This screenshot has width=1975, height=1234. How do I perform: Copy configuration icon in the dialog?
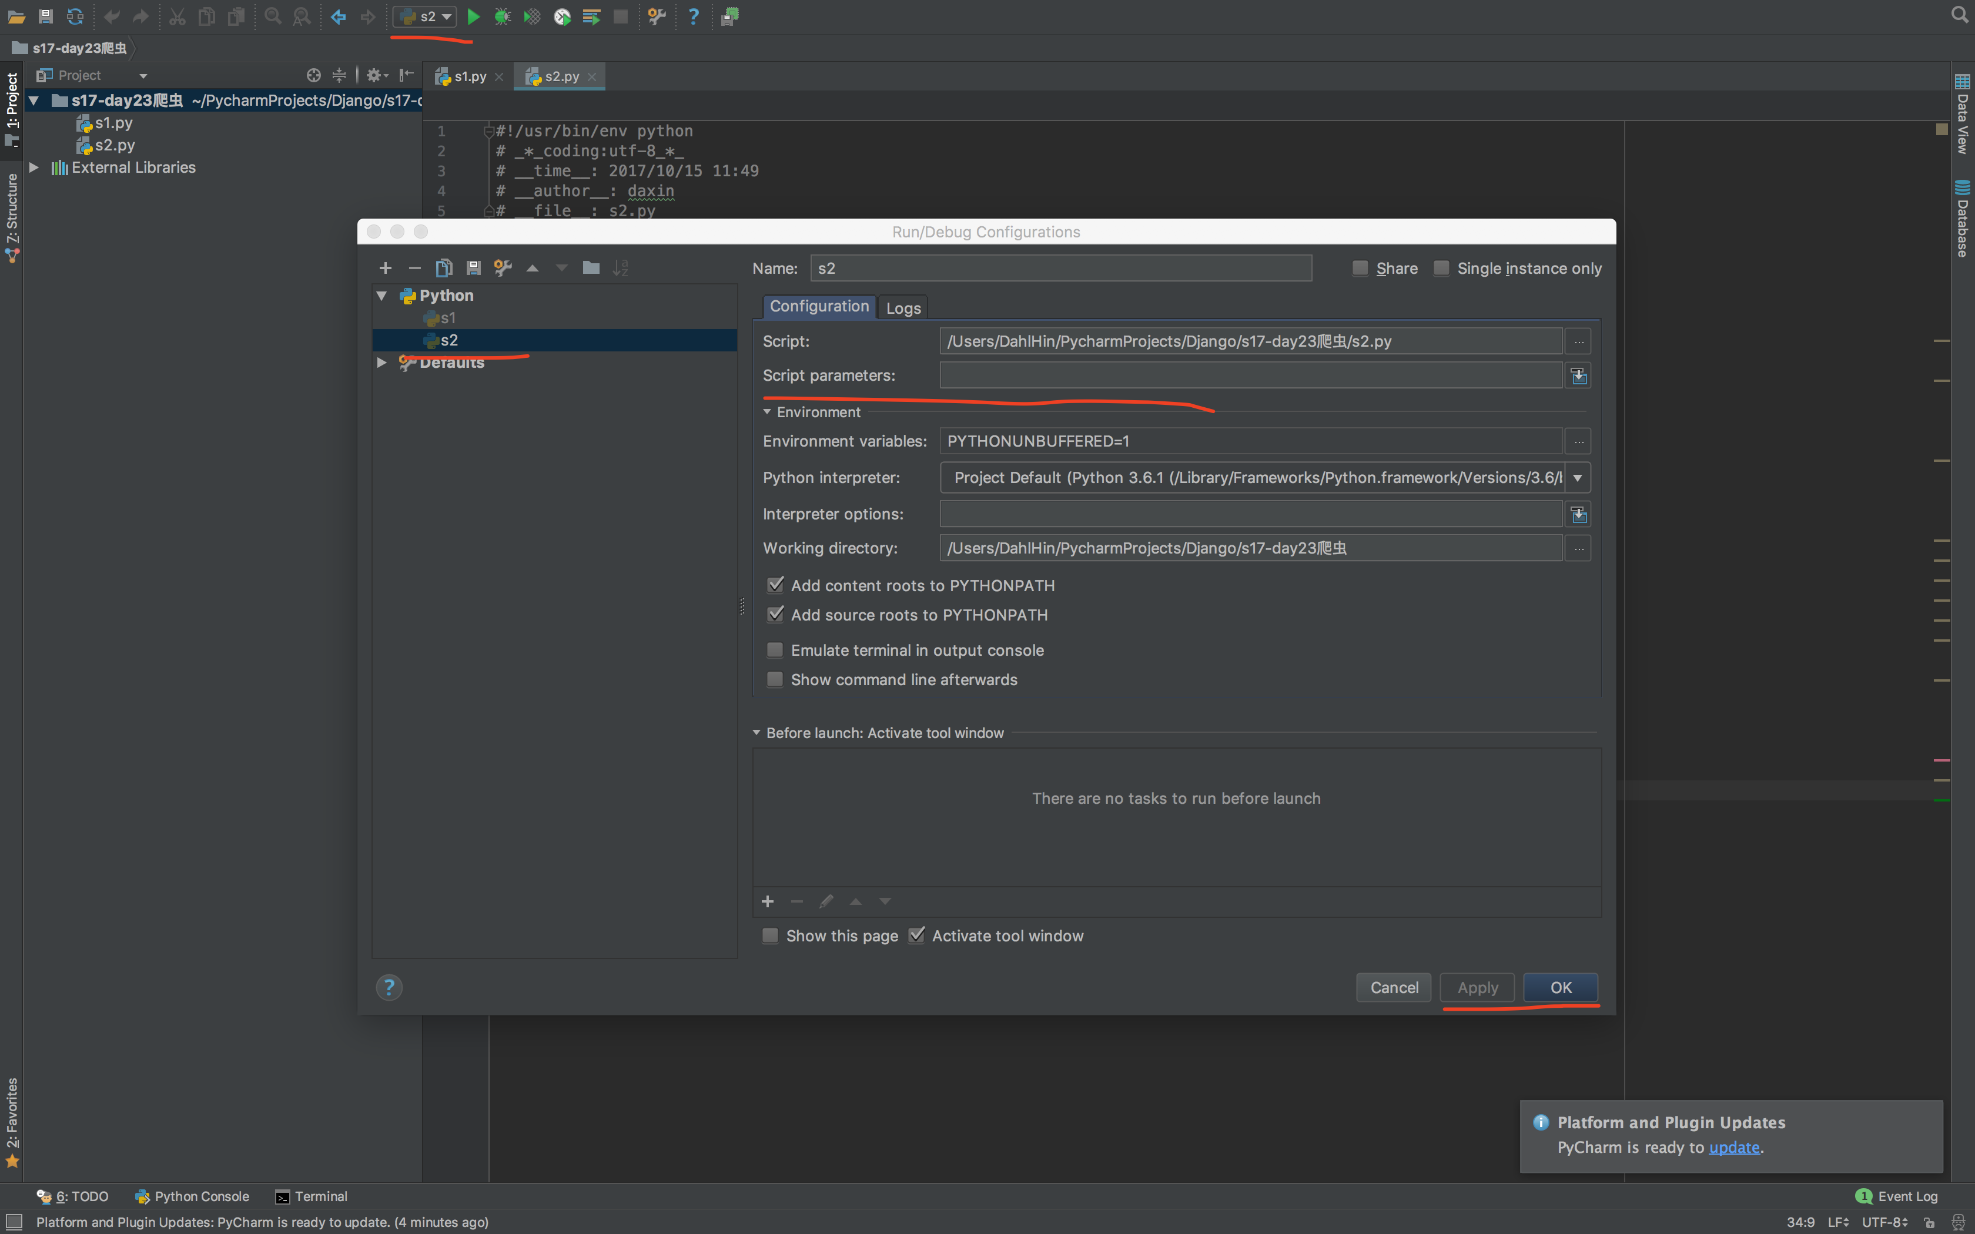click(444, 268)
